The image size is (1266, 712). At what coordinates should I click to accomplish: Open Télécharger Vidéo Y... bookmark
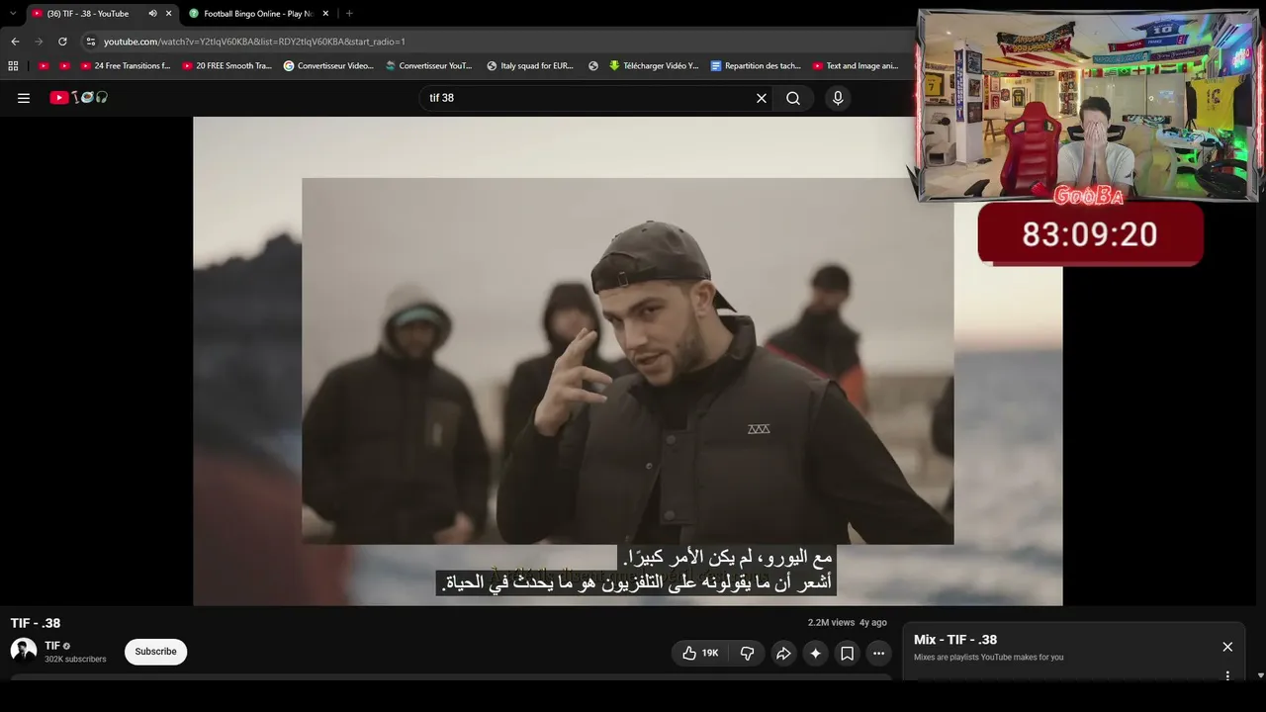pos(654,66)
